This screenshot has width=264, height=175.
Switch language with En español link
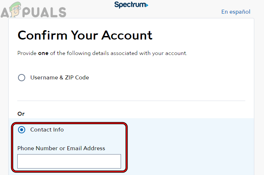click(x=236, y=12)
